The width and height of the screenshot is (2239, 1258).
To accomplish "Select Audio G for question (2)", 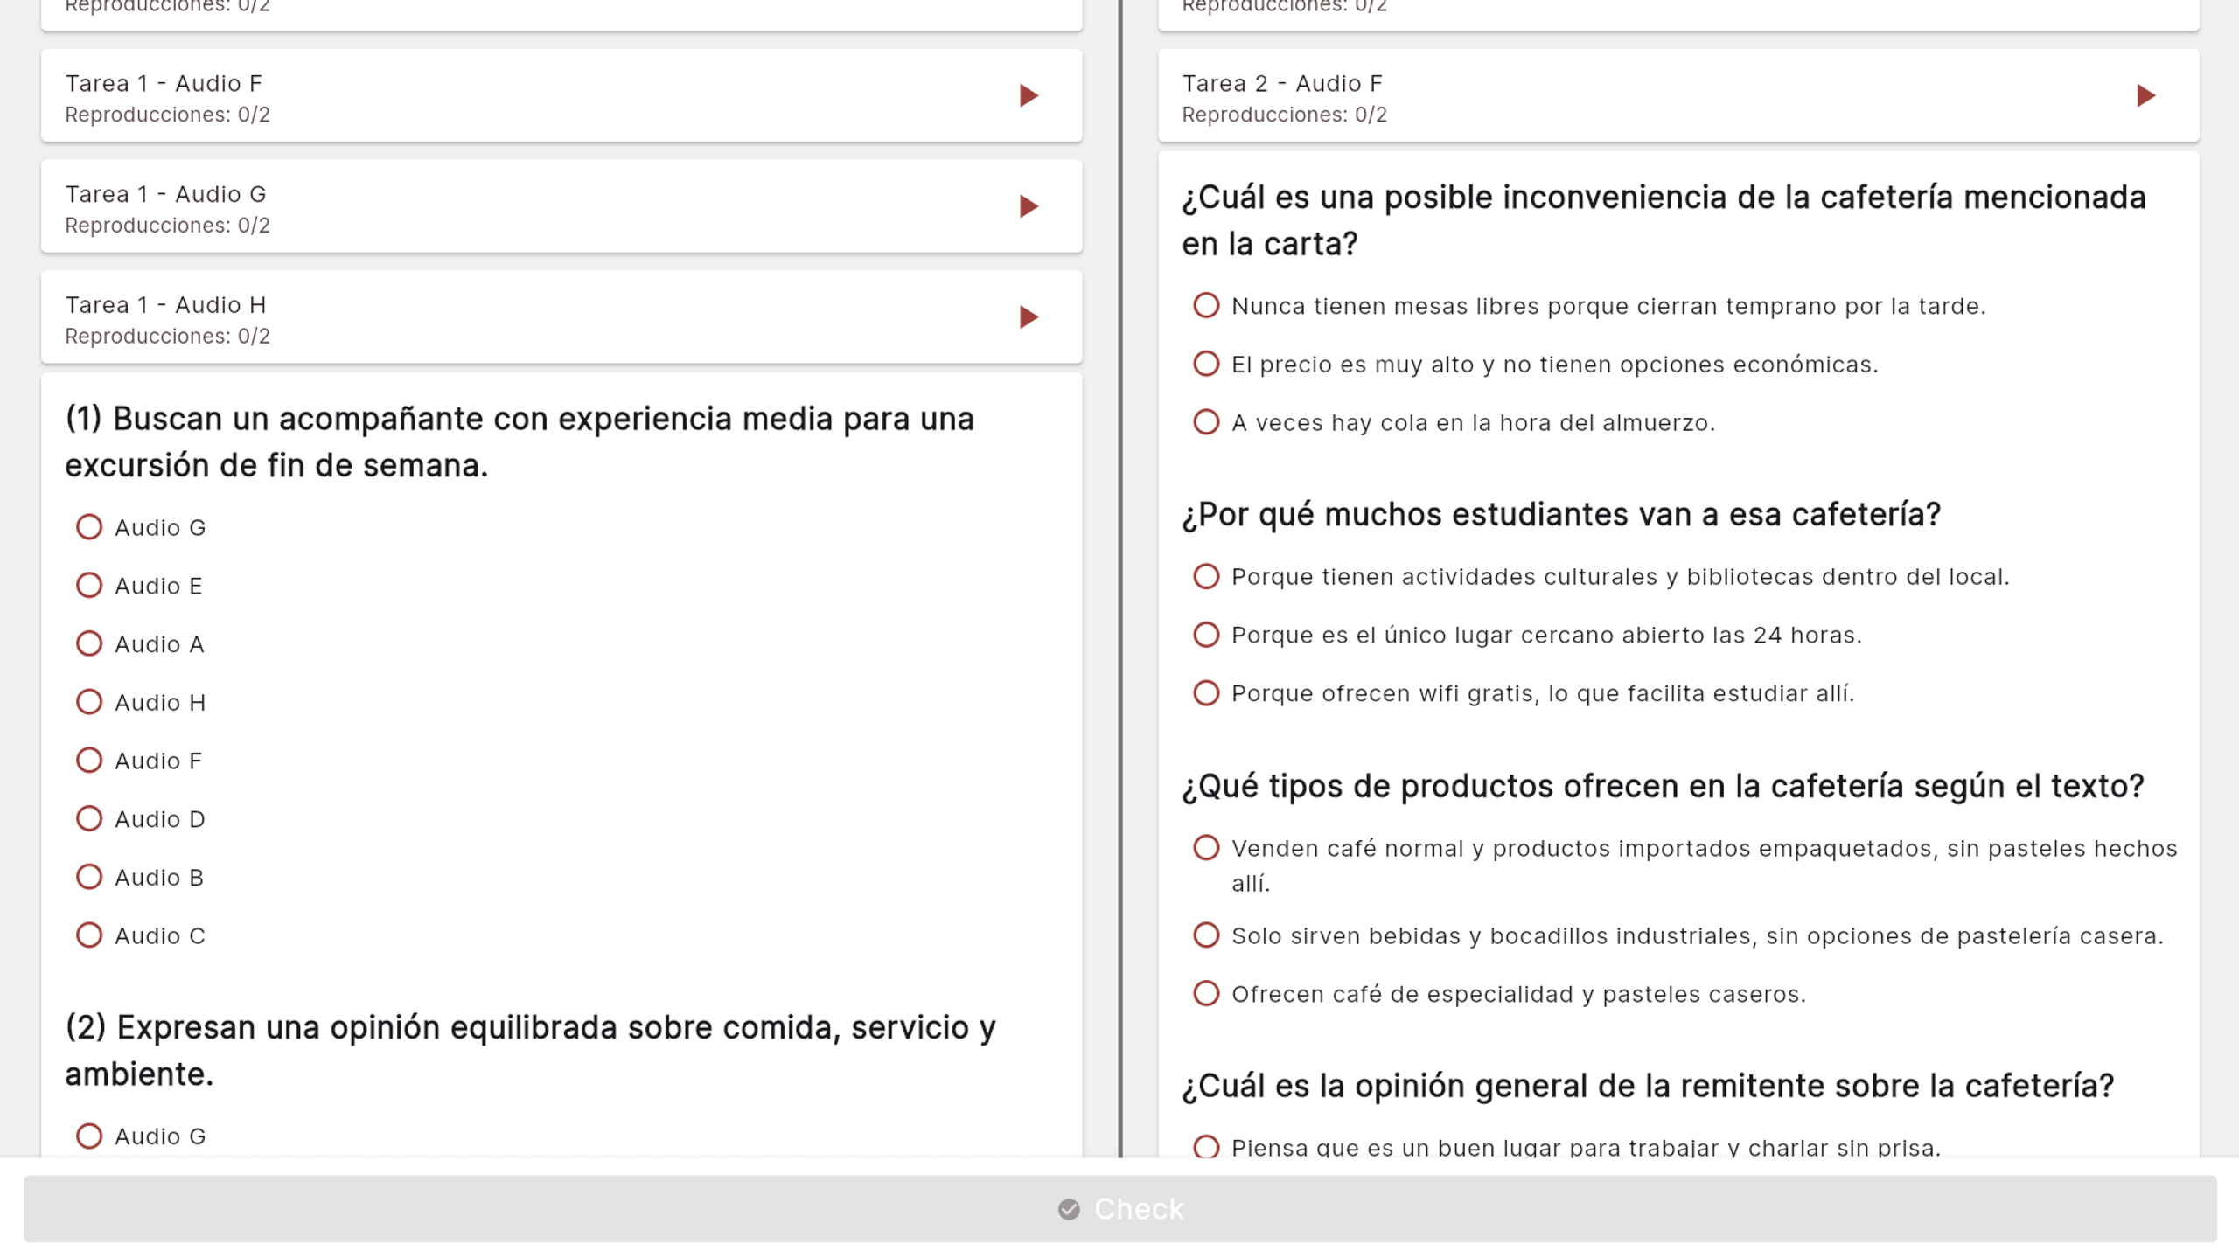I will pos(89,1136).
